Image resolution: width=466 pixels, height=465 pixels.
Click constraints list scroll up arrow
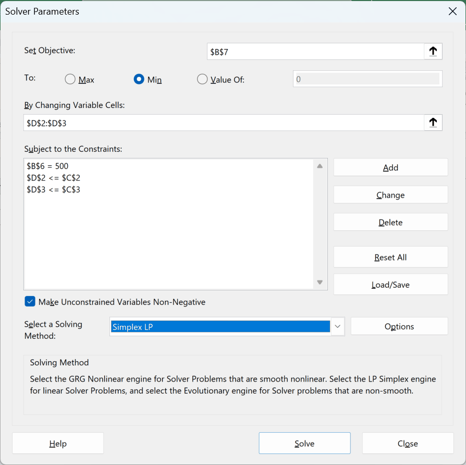pyautogui.click(x=320, y=166)
